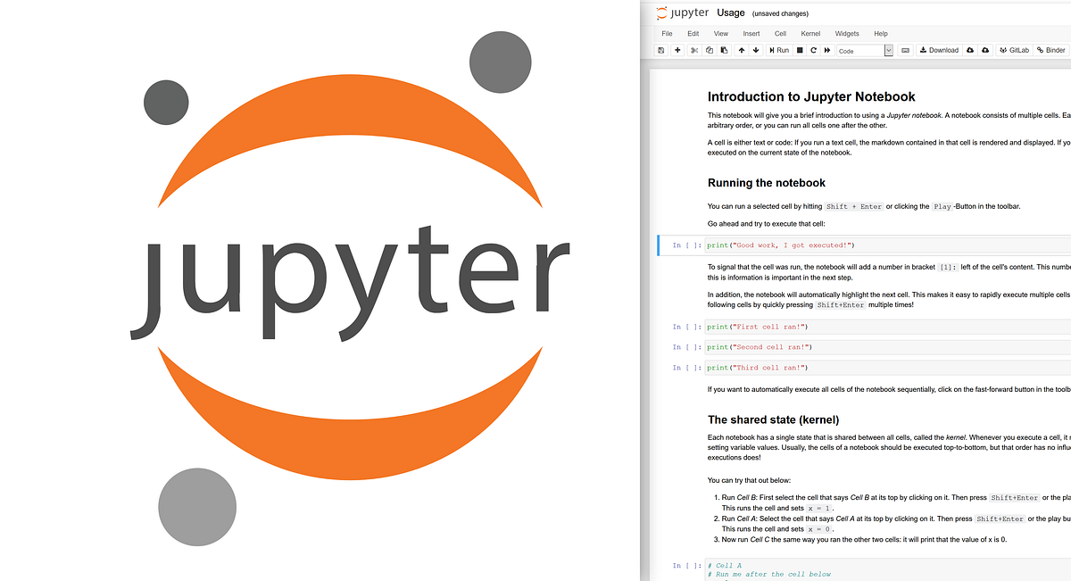
Task: Open the Kernel menu
Action: (x=809, y=33)
